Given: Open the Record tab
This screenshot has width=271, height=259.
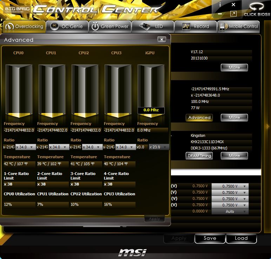Looking at the screenshot, I should click(x=196, y=27).
